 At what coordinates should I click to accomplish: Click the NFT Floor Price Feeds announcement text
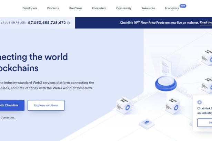pyautogui.click(x=159, y=23)
